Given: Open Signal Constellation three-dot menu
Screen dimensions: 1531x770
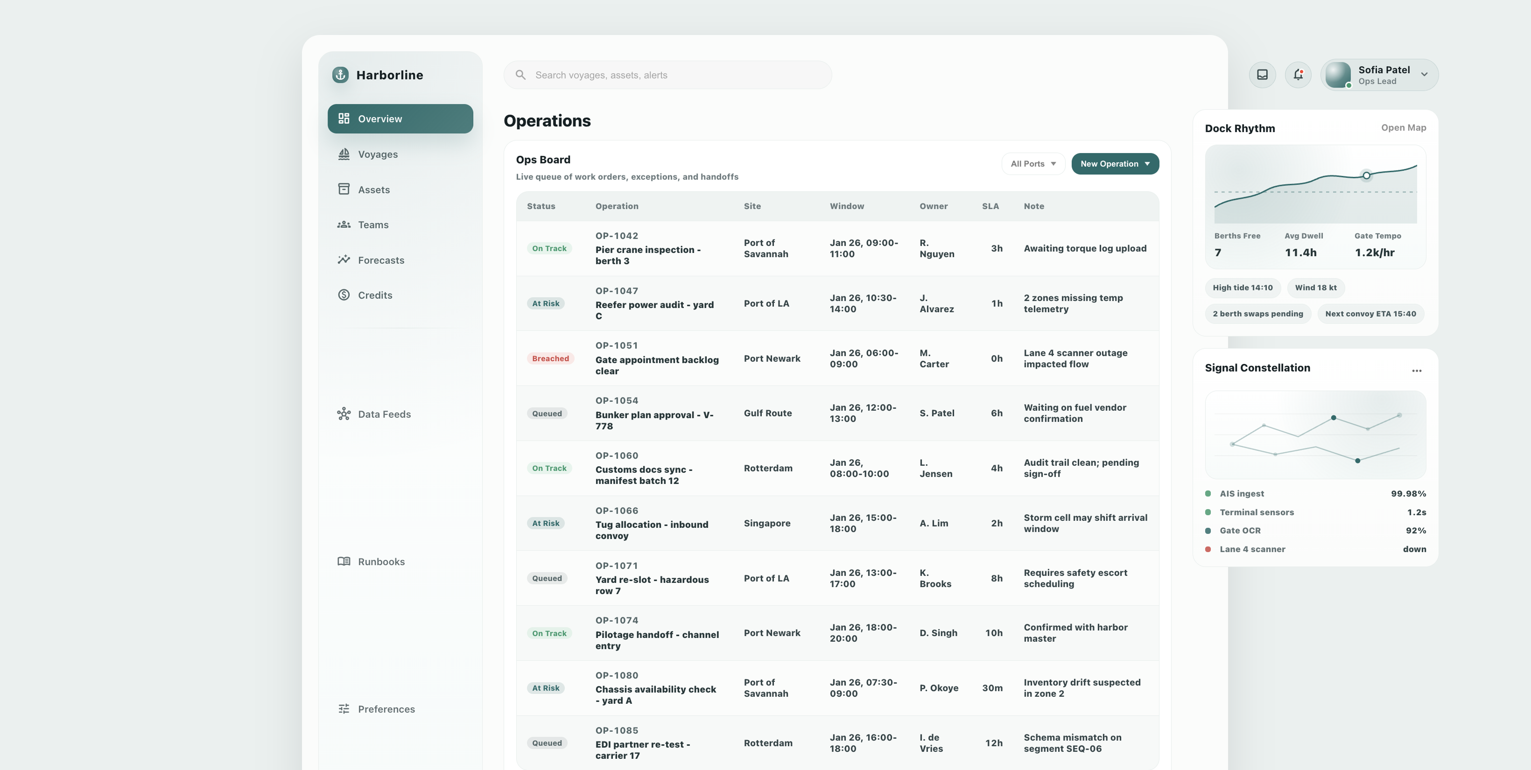Looking at the screenshot, I should pyautogui.click(x=1416, y=371).
